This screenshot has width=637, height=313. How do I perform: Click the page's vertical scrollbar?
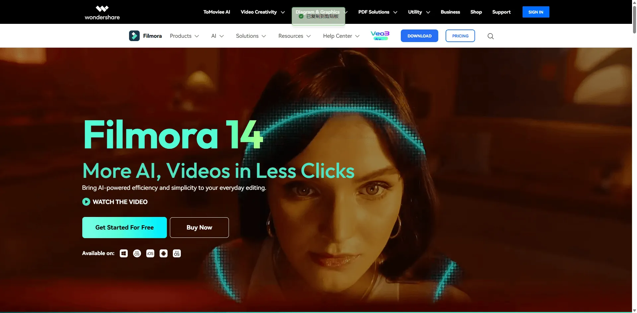(x=634, y=132)
